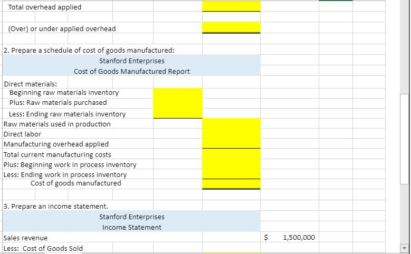
Task: Click the vertical scrollbar thumb
Action: [404, 139]
